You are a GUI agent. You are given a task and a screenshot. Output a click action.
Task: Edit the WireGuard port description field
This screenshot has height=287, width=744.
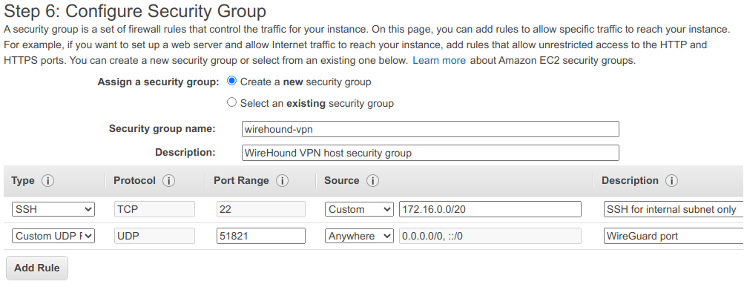pos(674,236)
